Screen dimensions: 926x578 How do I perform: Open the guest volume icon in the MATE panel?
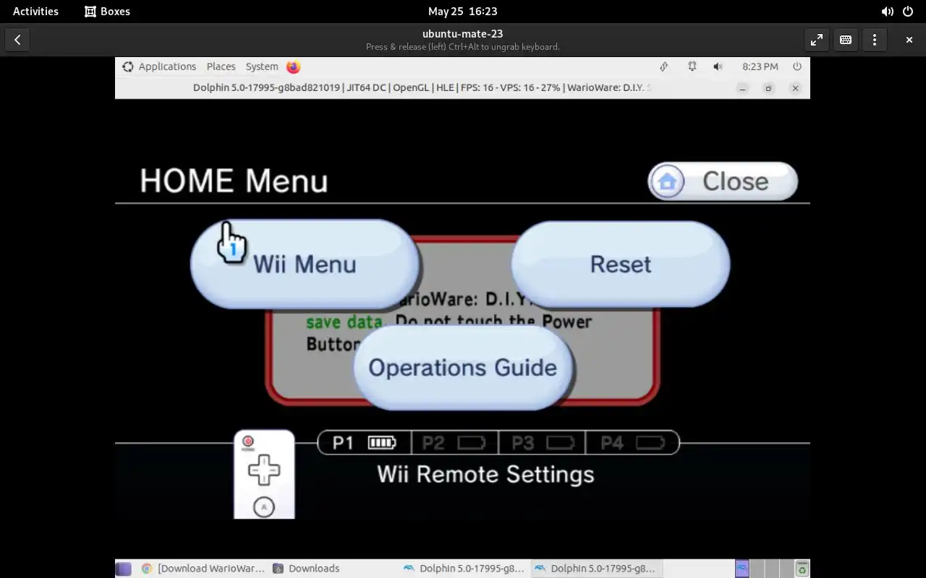point(718,66)
